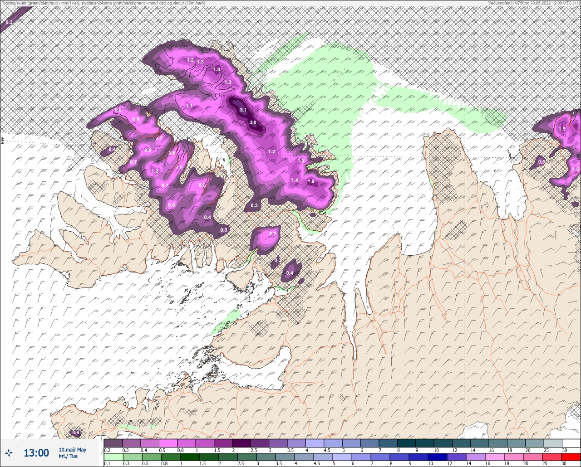Image resolution: width=581 pixels, height=467 pixels.
Task: Click the 'Þri./ Tue' weekday label
Action: (x=68, y=456)
